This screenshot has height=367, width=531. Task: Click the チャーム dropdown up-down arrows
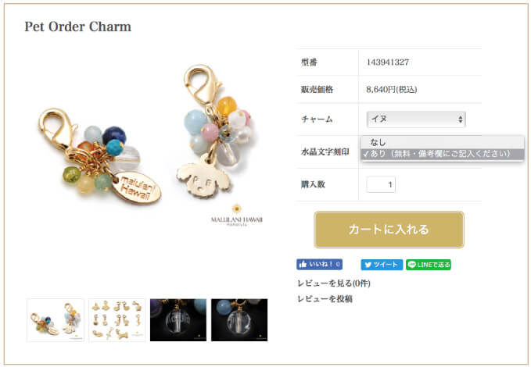click(460, 119)
